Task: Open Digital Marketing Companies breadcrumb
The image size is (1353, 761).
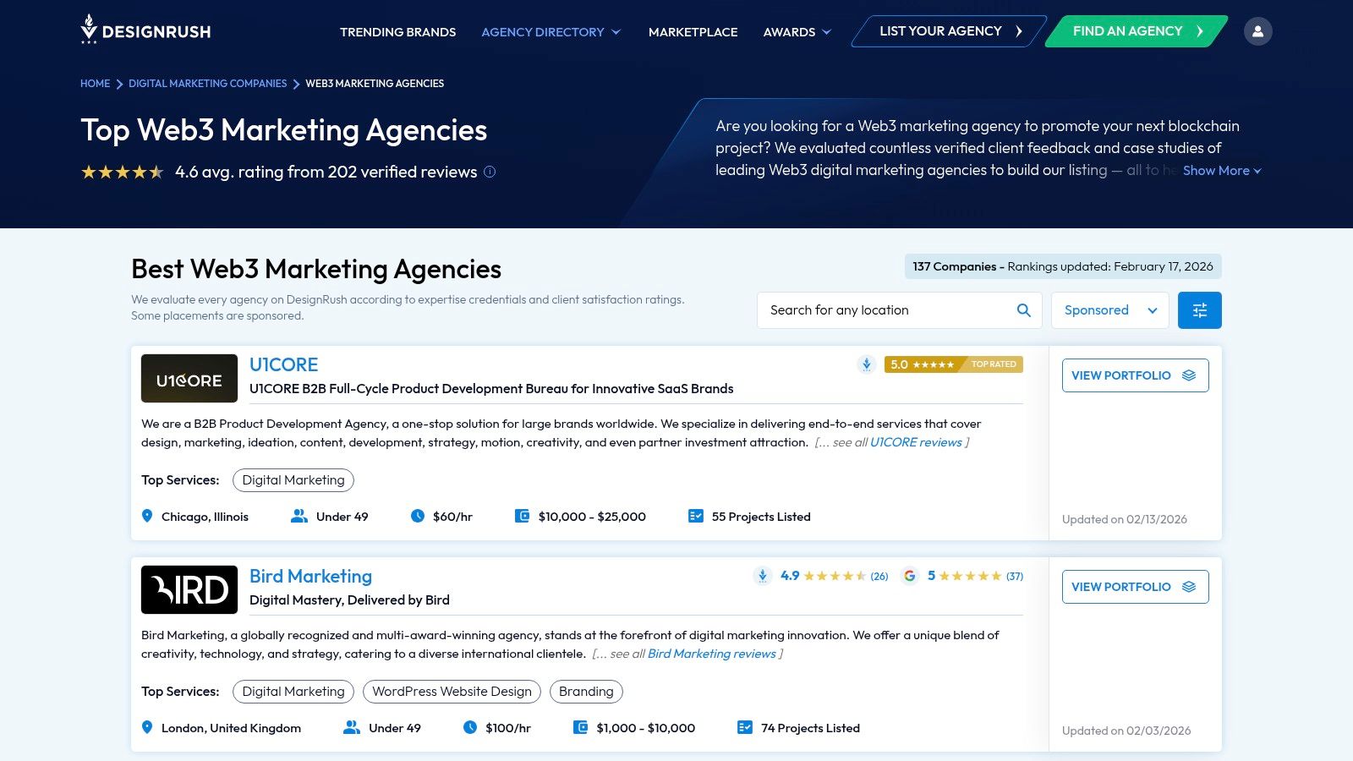Action: [207, 84]
